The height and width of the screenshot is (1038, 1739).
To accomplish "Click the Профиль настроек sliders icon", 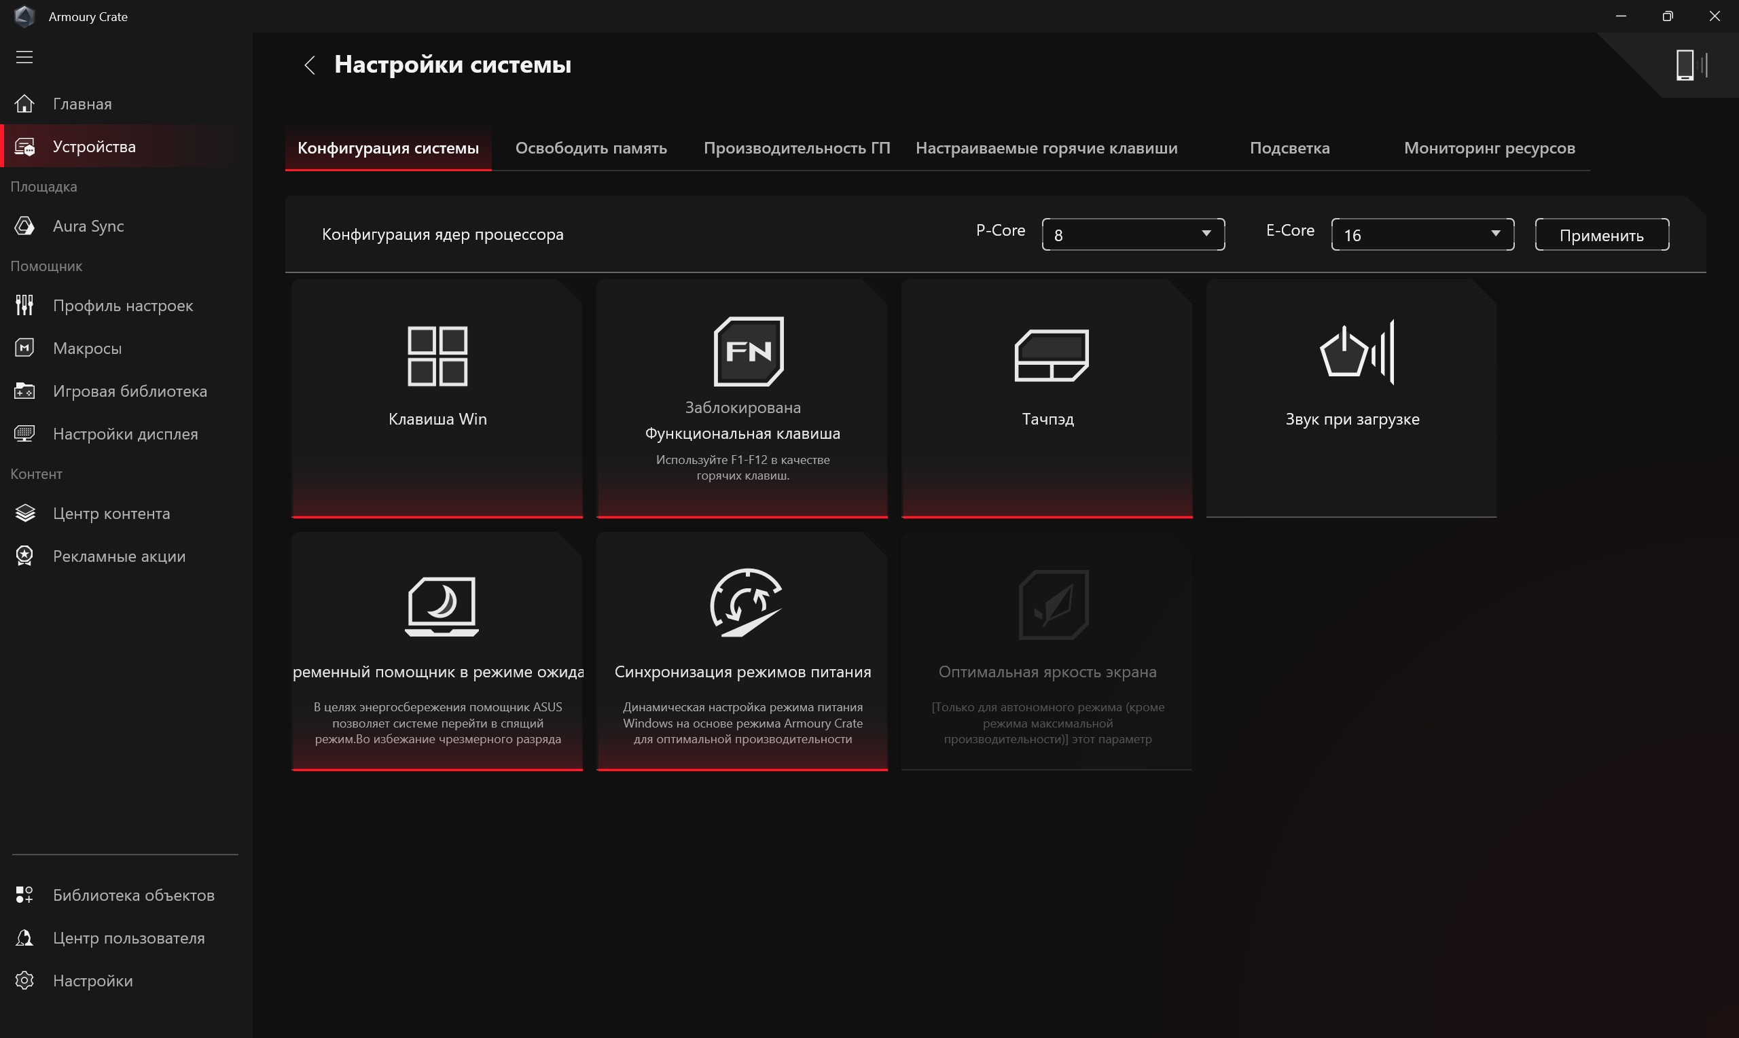I will pyautogui.click(x=24, y=305).
